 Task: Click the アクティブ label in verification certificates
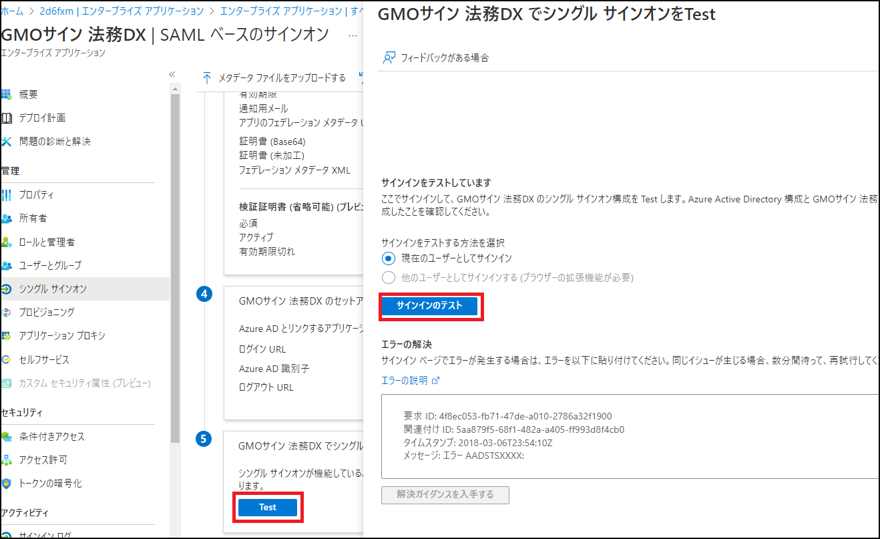[256, 238]
